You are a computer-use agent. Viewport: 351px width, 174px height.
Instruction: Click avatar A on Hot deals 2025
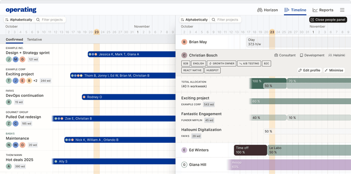(x=9, y=167)
